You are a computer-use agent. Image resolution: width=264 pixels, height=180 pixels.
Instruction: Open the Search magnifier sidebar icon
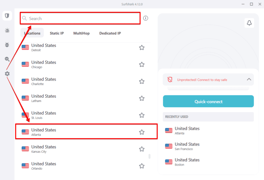(x=7, y=59)
